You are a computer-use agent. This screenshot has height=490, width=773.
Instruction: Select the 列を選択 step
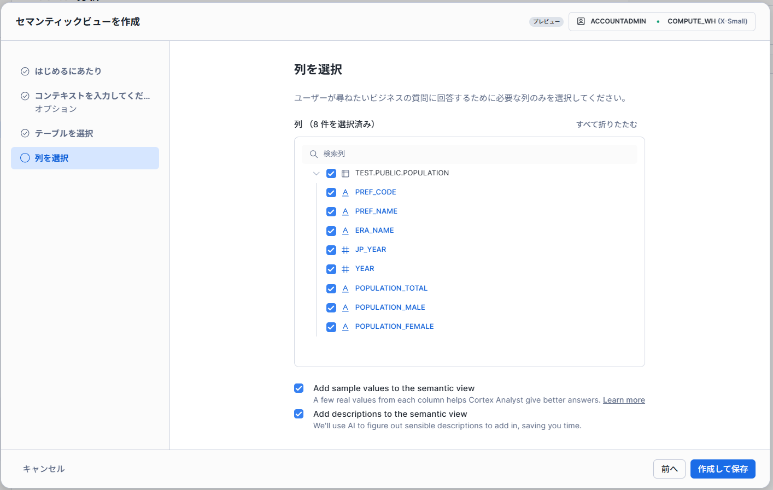pos(85,158)
